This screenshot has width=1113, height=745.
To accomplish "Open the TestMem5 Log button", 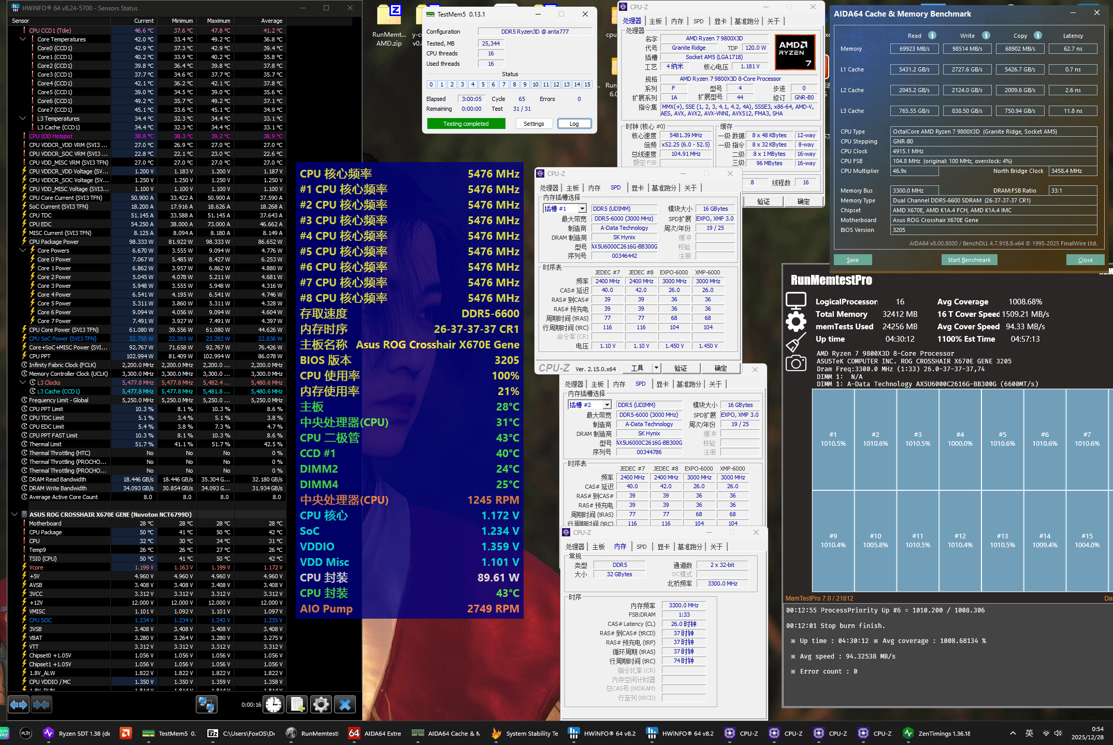I will (x=574, y=124).
